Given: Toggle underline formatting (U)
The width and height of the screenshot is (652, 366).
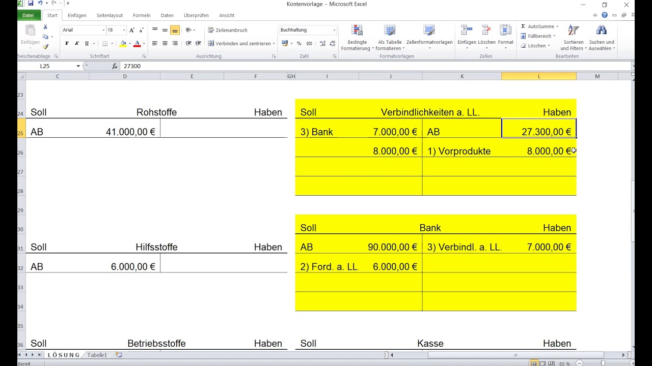Looking at the screenshot, I should click(87, 43).
